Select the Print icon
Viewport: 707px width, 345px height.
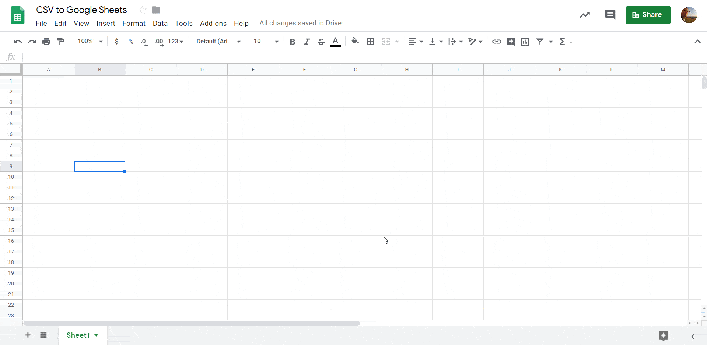[46, 41]
